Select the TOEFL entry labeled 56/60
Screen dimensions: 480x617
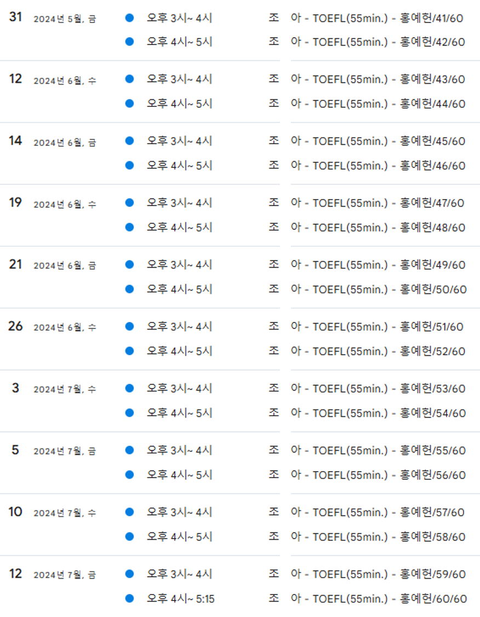(x=367, y=474)
